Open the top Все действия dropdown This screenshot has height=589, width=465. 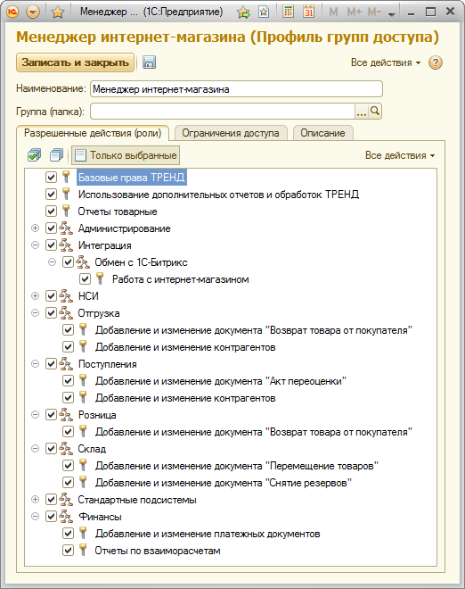[x=386, y=62]
